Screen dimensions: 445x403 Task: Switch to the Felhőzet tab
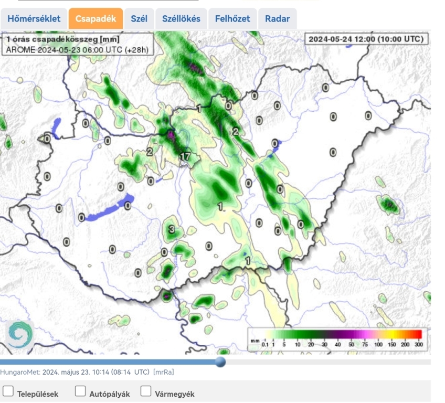[232, 19]
